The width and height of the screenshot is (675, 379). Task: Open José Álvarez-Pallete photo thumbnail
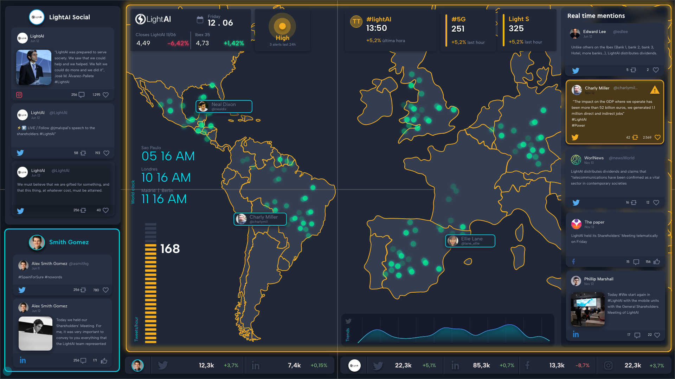[x=34, y=67]
